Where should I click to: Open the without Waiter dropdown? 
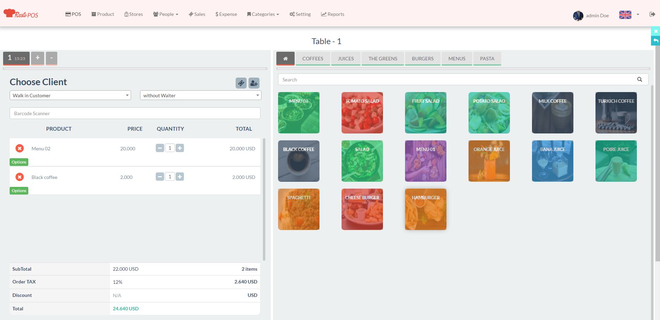(x=201, y=95)
